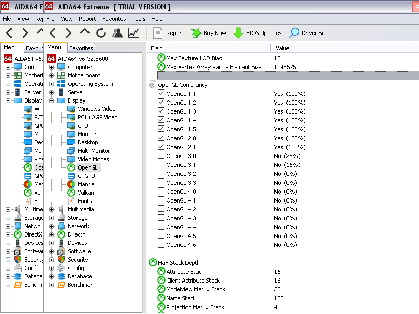419x314 pixels.
Task: Open the Favorites menu
Action: point(114,19)
